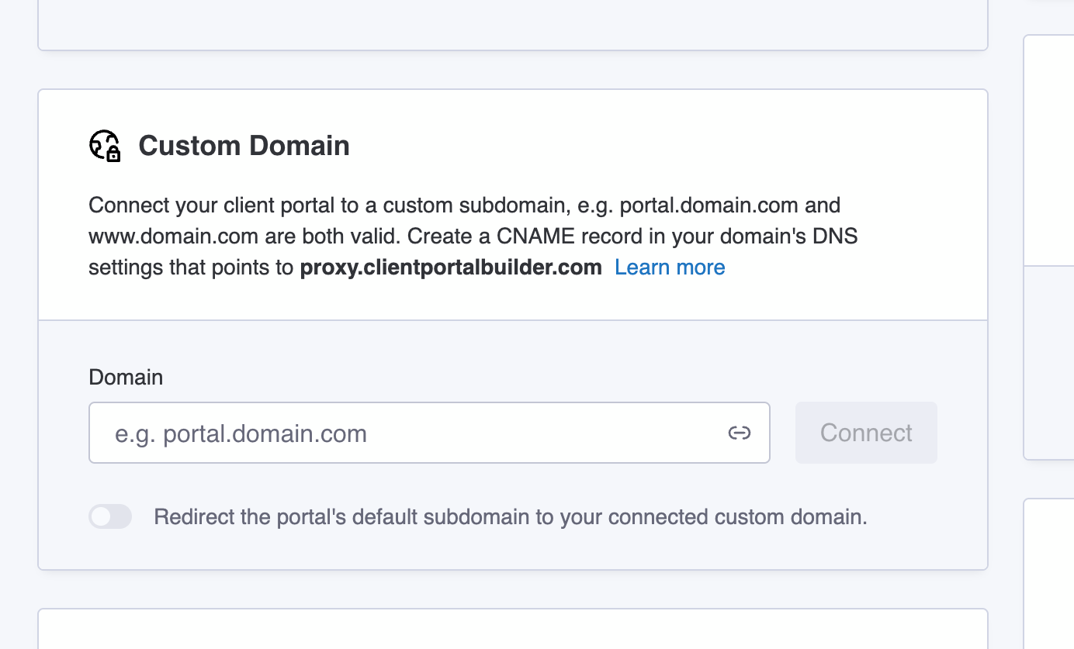Click the redirect default subdomain label text

click(510, 517)
